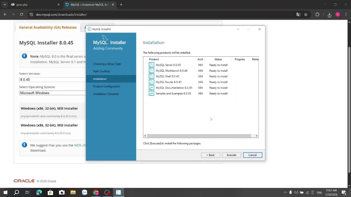
Task: Open the Chrome three-dot menu
Action: [346, 15]
